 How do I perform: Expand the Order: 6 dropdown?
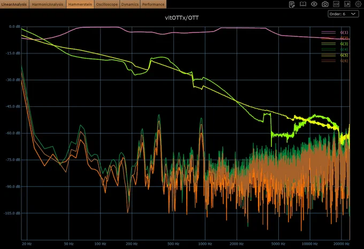(343, 14)
